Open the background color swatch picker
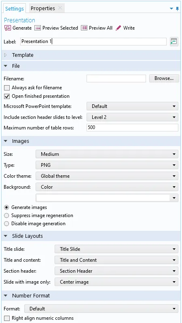This screenshot has height=323, width=182. coord(107,198)
